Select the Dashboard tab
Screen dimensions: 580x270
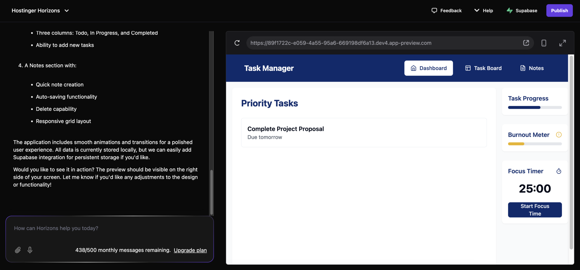click(428, 68)
